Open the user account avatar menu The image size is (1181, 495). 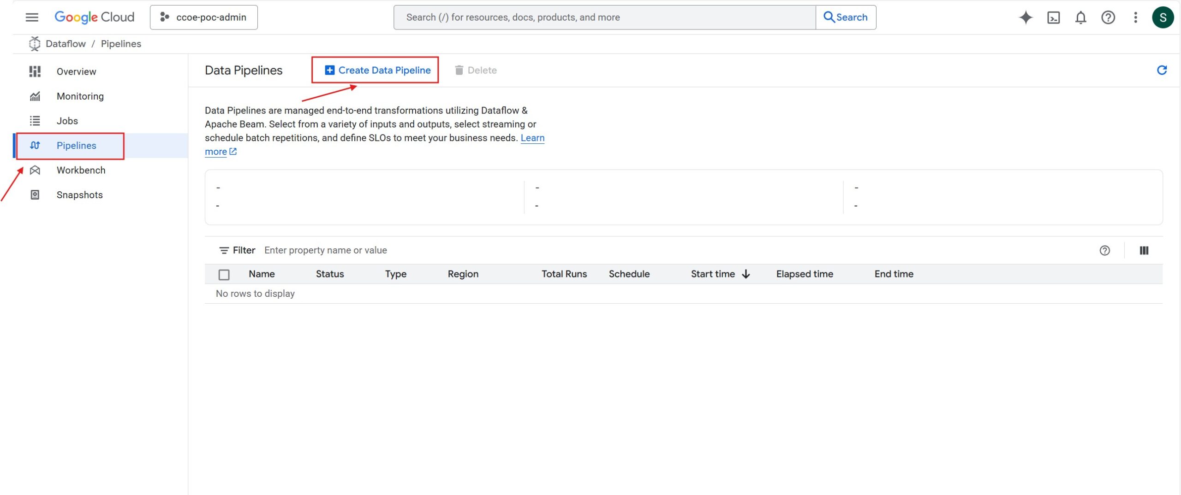click(x=1163, y=18)
